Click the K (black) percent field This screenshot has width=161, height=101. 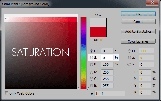click(145, 92)
